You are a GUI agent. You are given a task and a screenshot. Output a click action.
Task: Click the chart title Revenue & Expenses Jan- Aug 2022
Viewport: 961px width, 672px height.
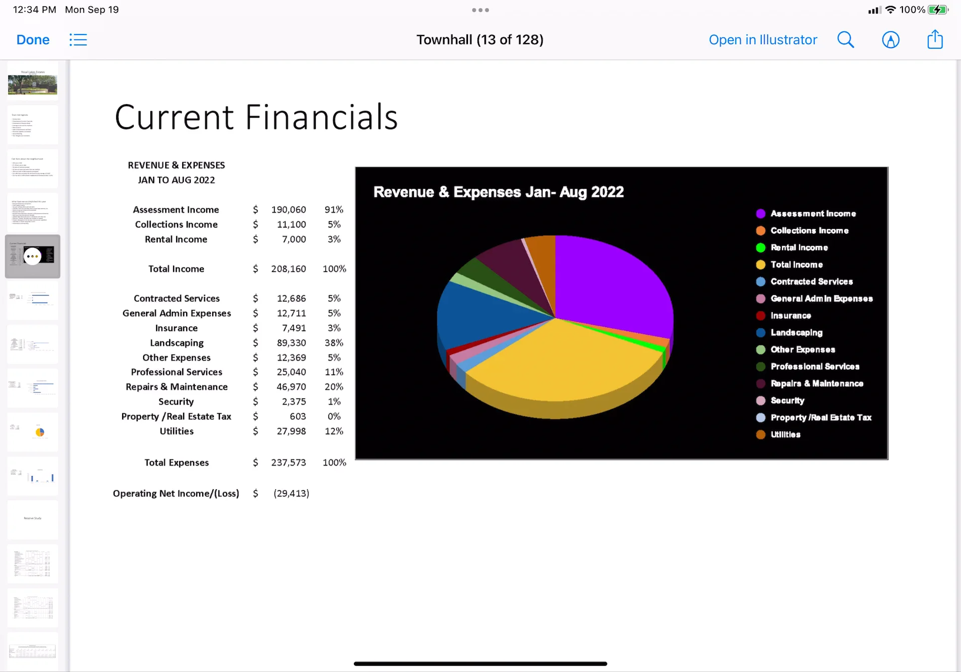coord(499,192)
